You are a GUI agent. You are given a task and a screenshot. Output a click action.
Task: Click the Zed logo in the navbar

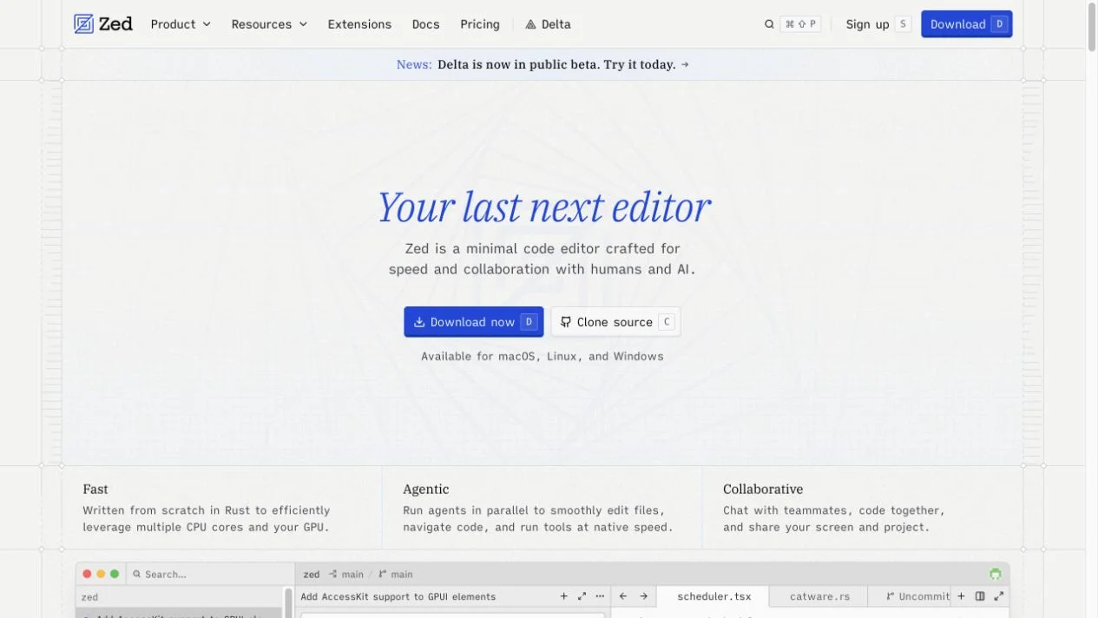click(x=103, y=24)
